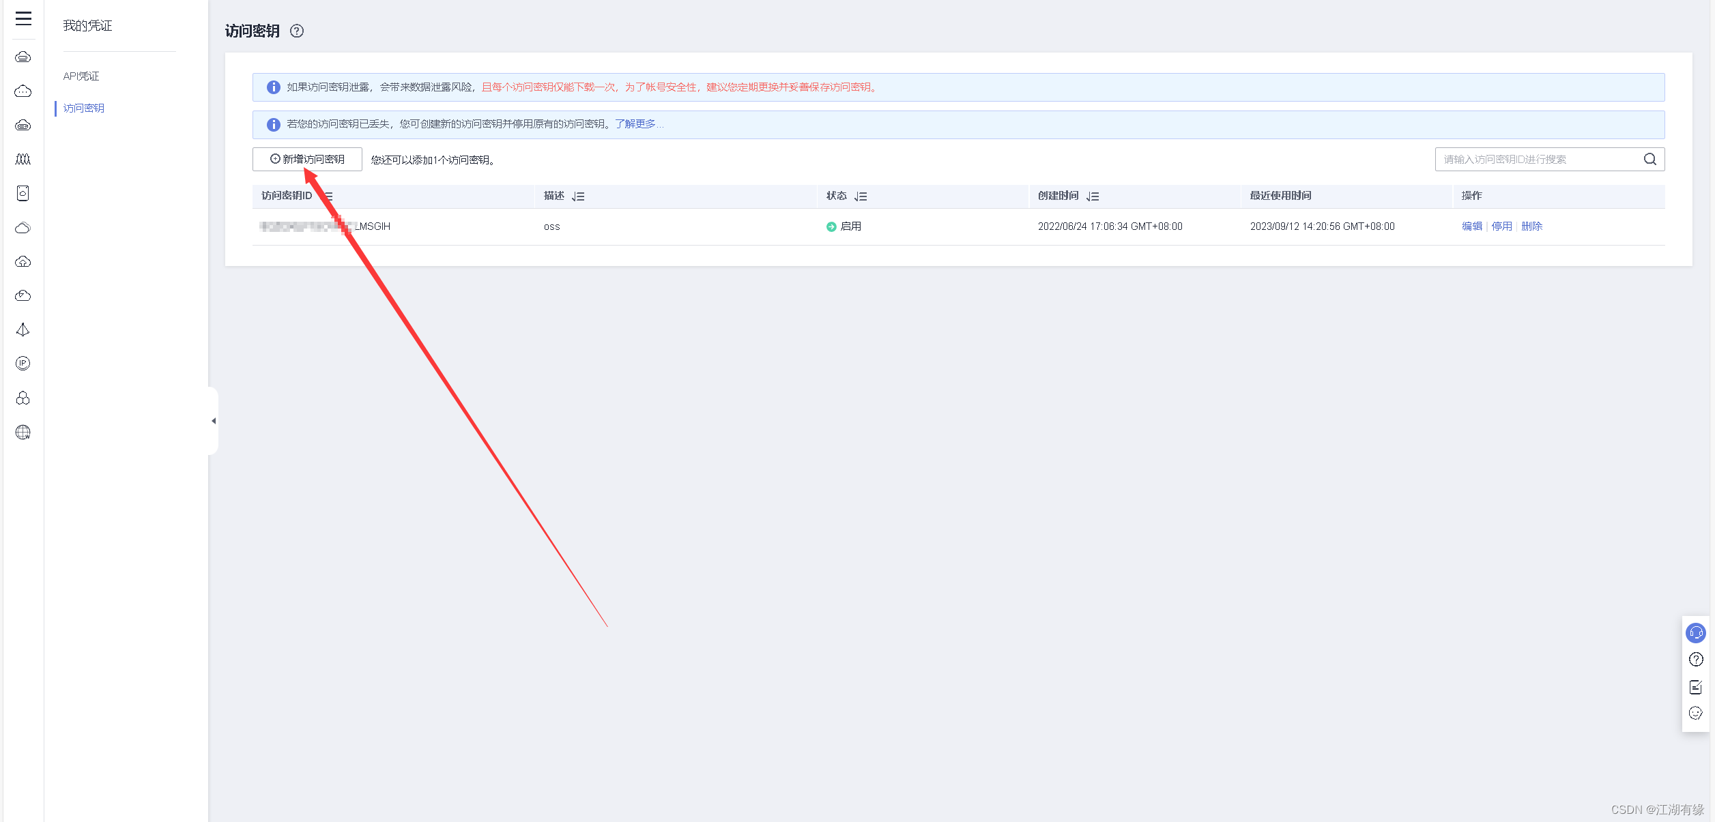Select 访问密钥 in the left menu
This screenshot has width=1715, height=822.
pyautogui.click(x=84, y=108)
